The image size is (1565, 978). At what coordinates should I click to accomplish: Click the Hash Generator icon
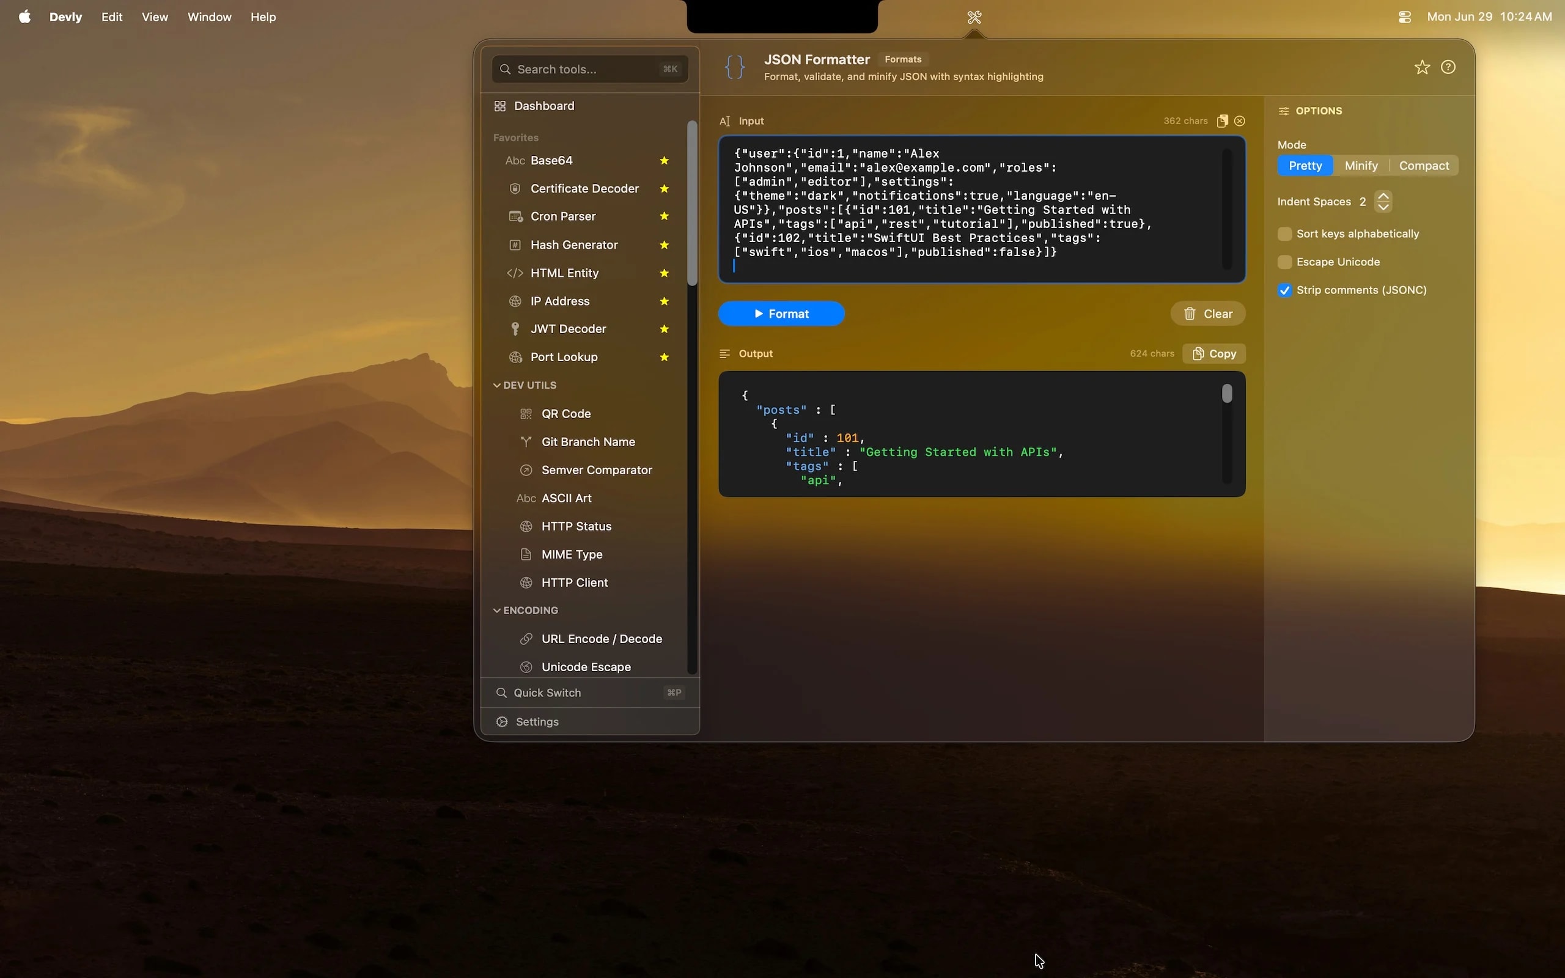click(x=515, y=244)
